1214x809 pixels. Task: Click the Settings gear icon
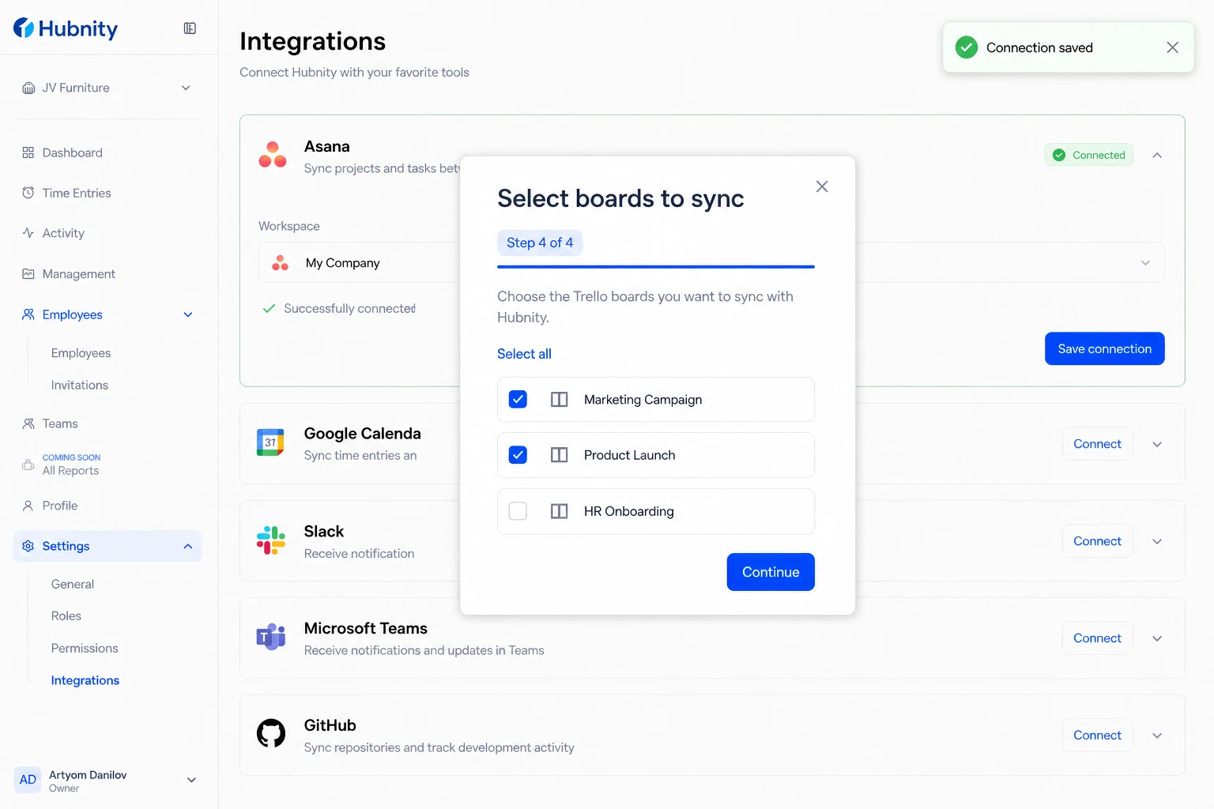pyautogui.click(x=28, y=546)
